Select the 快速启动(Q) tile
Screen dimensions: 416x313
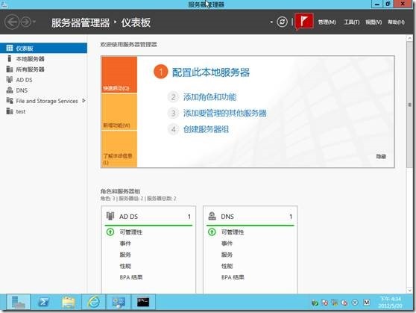pyautogui.click(x=119, y=75)
